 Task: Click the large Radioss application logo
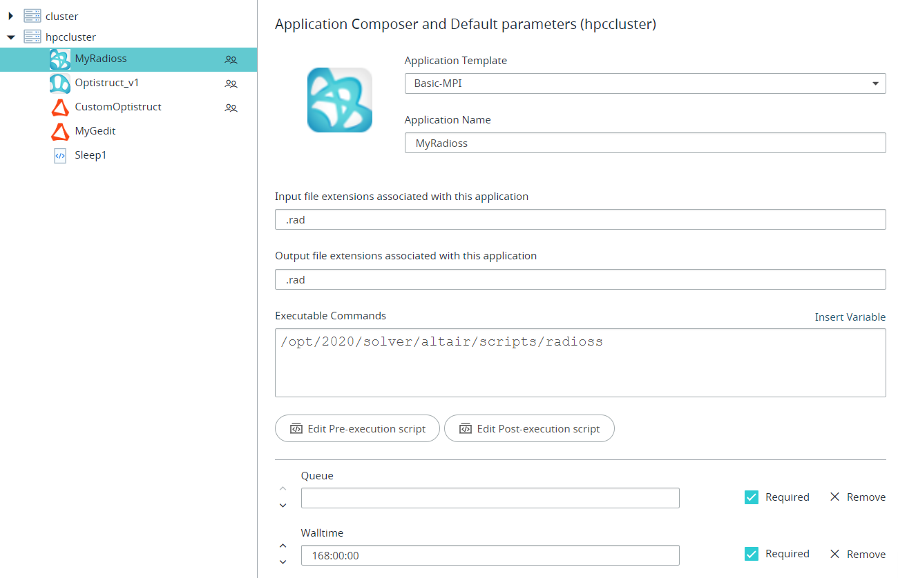[340, 100]
